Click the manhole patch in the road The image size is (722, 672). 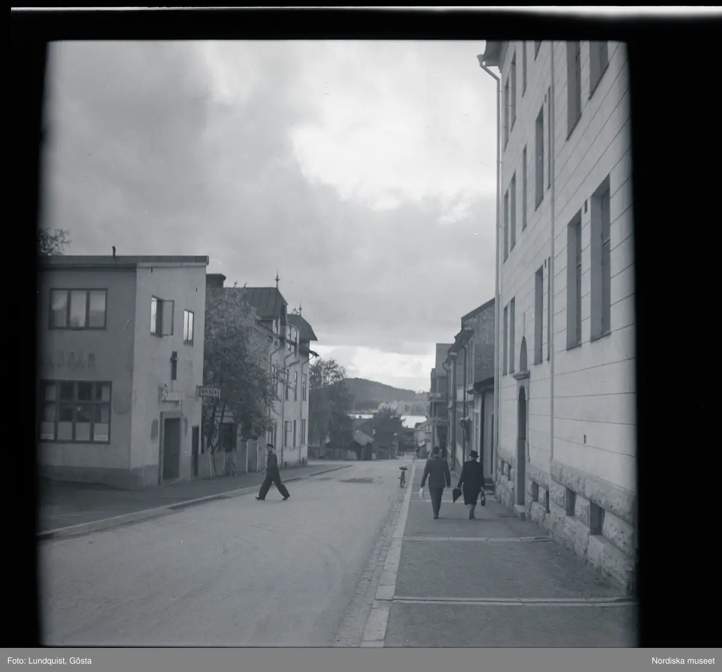(357, 480)
